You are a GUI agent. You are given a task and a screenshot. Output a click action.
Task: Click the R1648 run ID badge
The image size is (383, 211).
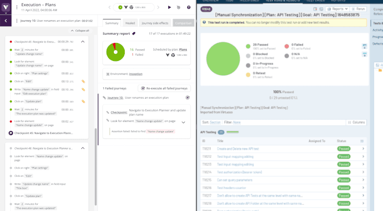206,9
